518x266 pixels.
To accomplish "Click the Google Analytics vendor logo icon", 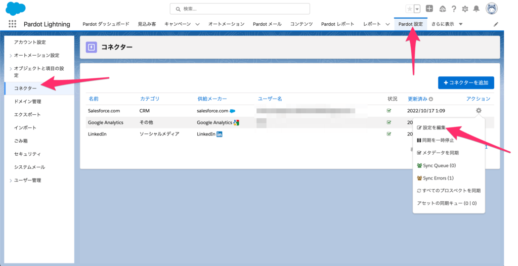I will tap(236, 122).
